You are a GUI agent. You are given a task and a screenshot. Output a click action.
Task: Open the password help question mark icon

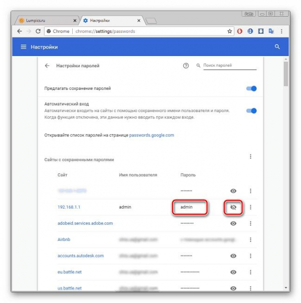tap(186, 66)
